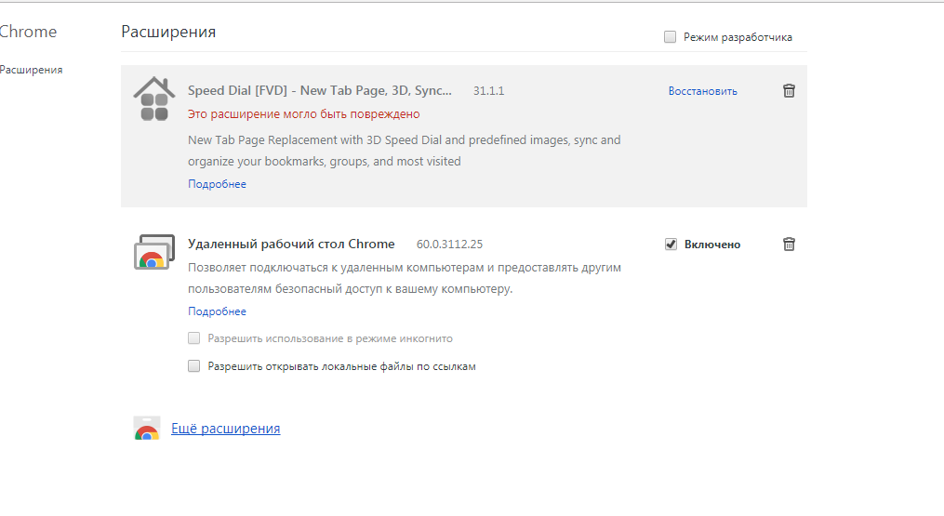
Task: Open the Ещё расширения link
Action: [225, 429]
